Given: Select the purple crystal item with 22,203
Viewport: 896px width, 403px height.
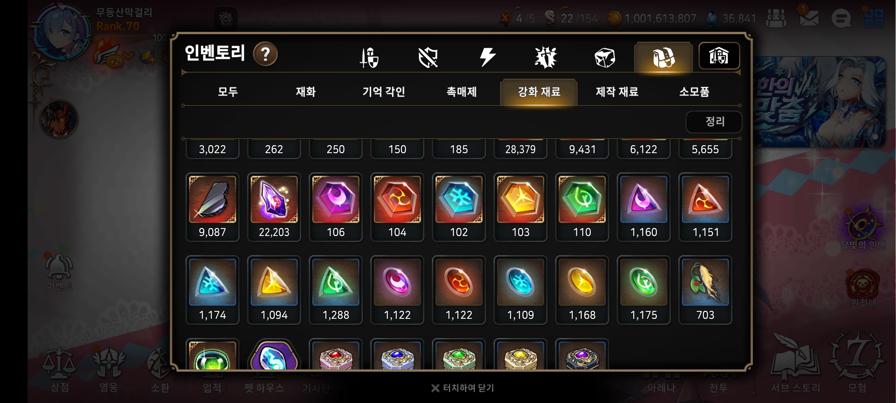Looking at the screenshot, I should click(274, 207).
